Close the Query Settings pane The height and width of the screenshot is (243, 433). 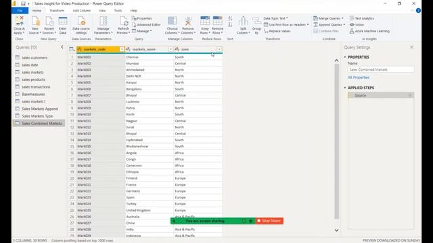[x=412, y=47]
